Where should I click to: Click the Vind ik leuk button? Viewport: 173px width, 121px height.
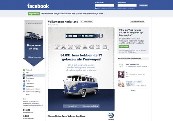pos(87,22)
